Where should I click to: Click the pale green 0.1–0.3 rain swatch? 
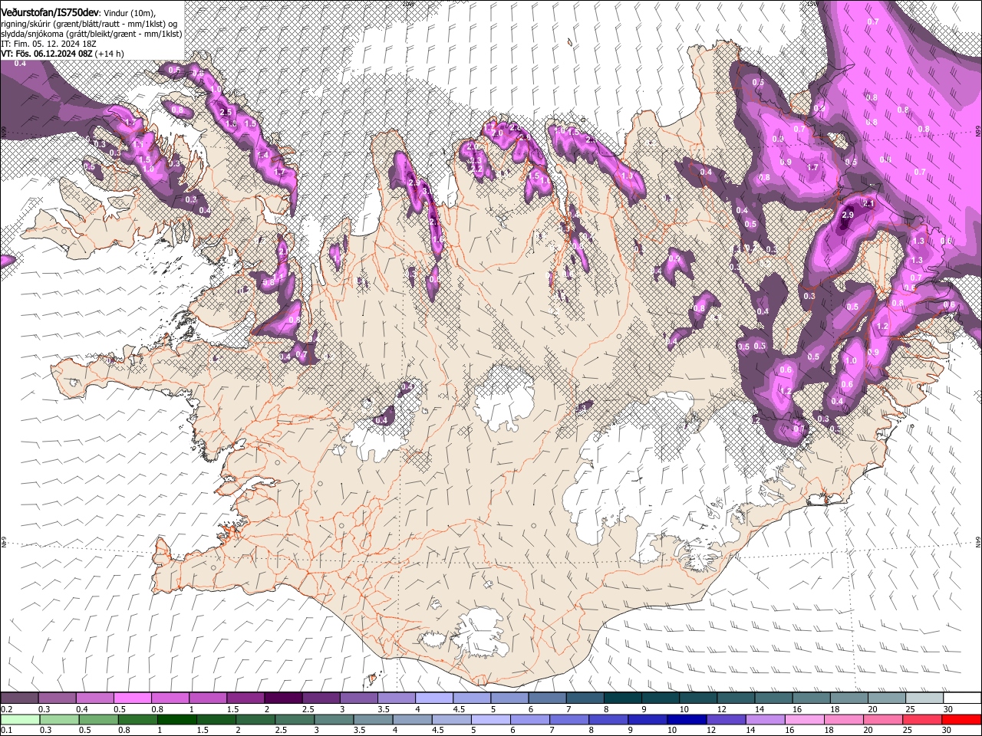pyautogui.click(x=20, y=719)
